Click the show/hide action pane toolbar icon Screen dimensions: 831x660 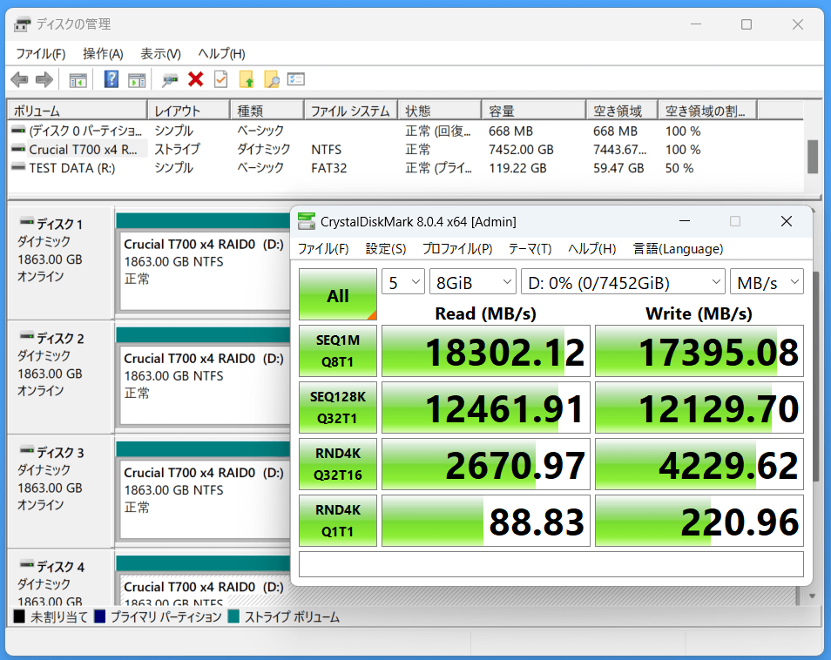pos(137,80)
